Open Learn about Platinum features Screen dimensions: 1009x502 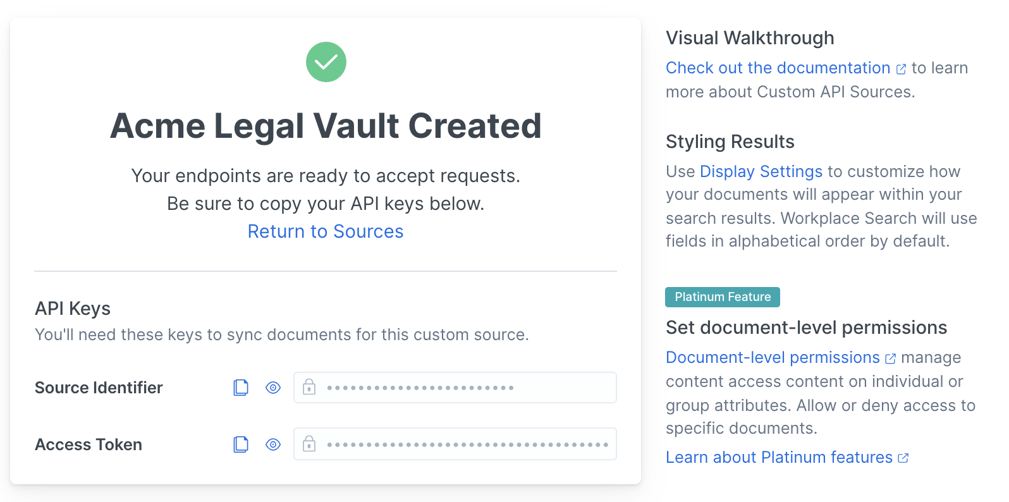779,457
